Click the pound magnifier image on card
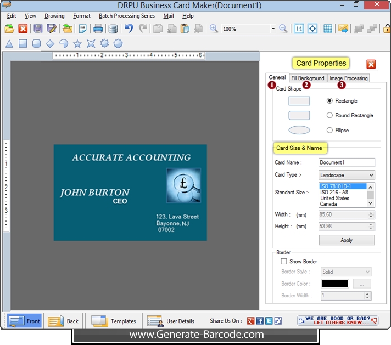391x345 pixels. (x=184, y=185)
